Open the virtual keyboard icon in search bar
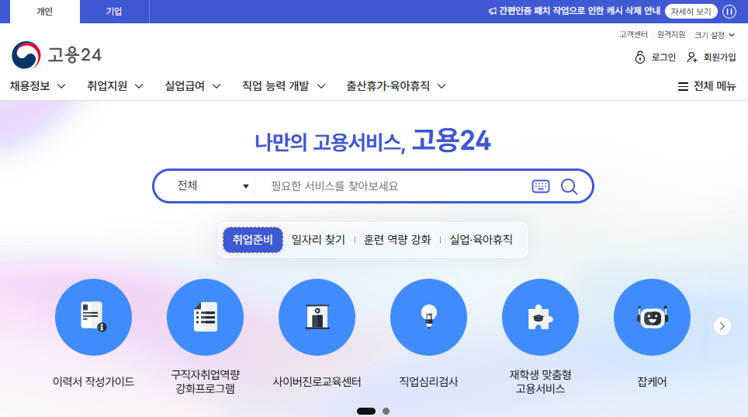Image resolution: width=748 pixels, height=417 pixels. click(541, 186)
